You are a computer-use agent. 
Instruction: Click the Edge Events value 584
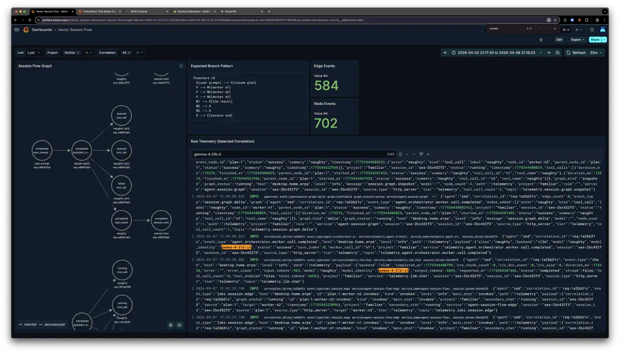pos(326,86)
